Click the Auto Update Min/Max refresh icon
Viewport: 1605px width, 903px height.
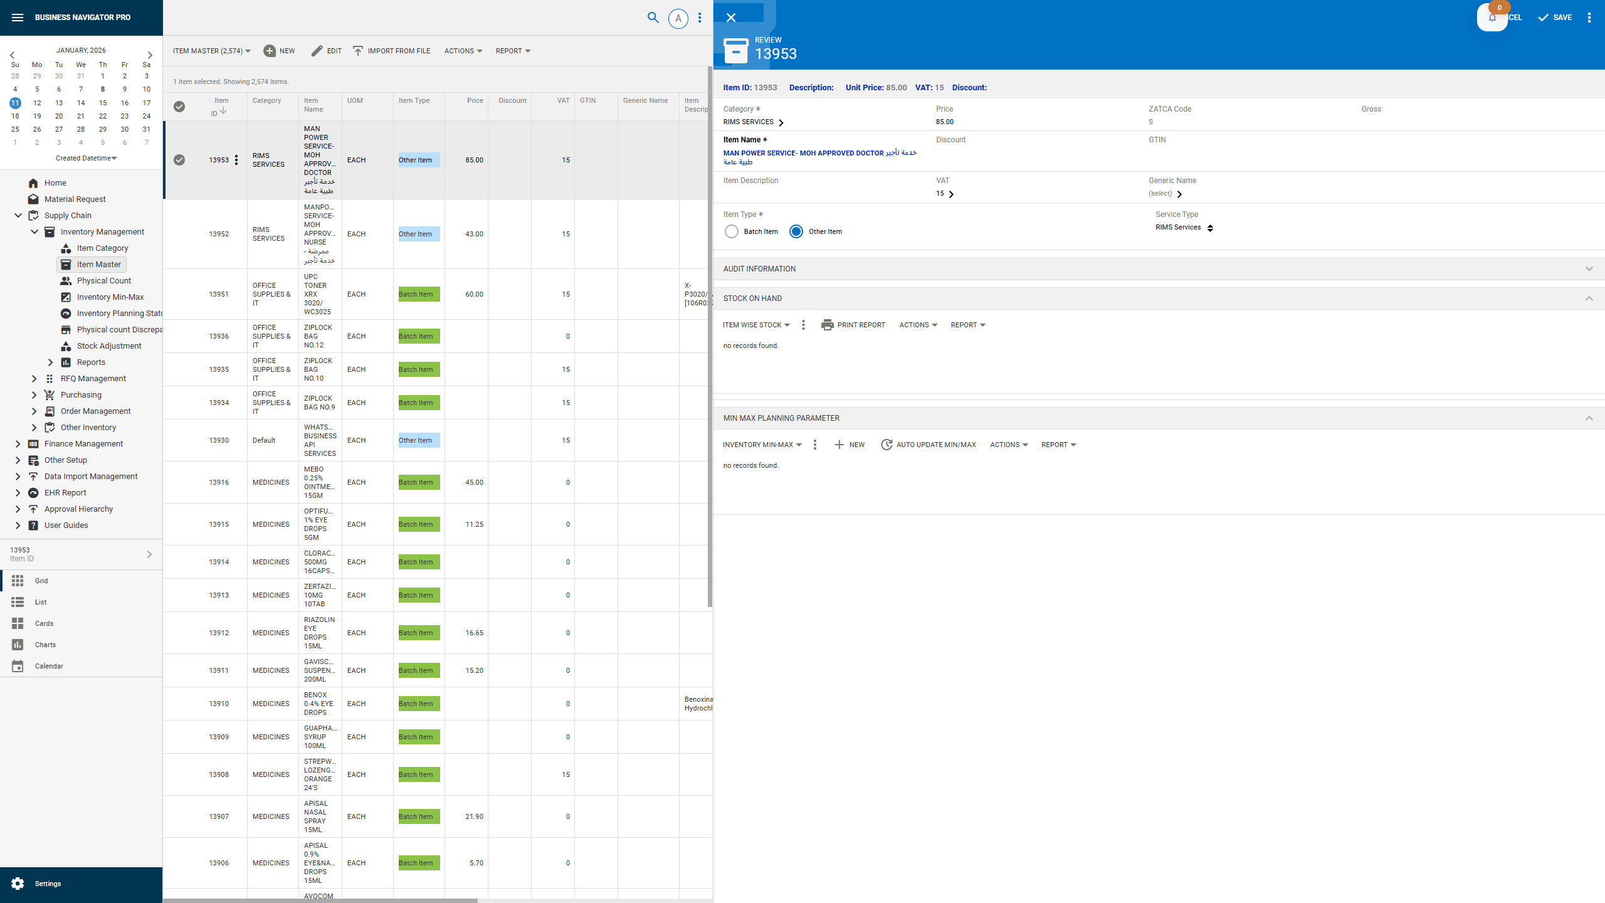tap(886, 444)
